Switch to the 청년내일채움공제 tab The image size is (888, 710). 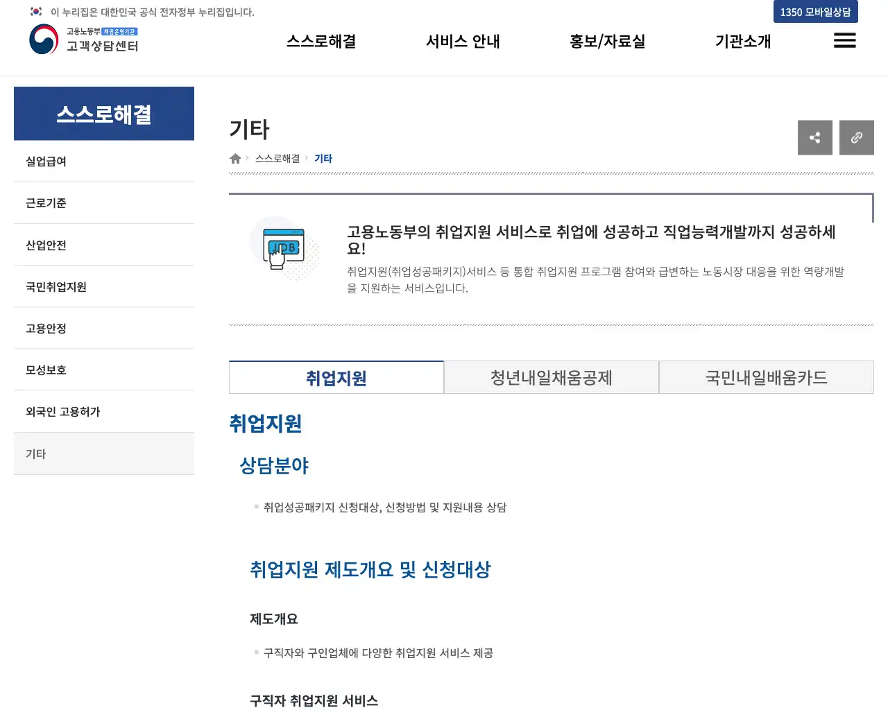coord(551,377)
